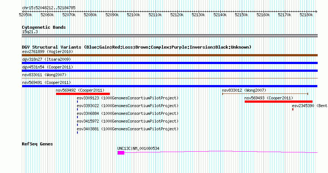Image resolution: width=328 pixels, height=173 pixels.
Task: Open the esv3403881 1000GenomesConsortiumPilotProject label
Action: (128, 129)
